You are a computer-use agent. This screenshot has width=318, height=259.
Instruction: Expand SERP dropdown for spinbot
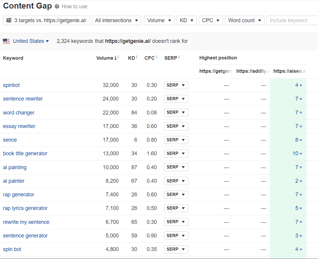[176, 85]
